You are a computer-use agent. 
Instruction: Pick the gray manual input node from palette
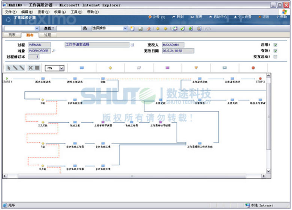[x=139, y=68]
